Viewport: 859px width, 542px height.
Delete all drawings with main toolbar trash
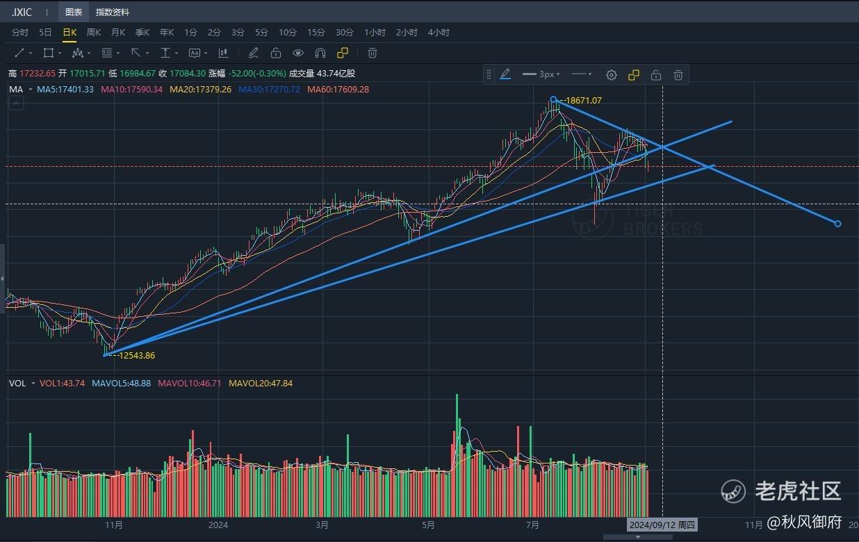373,53
